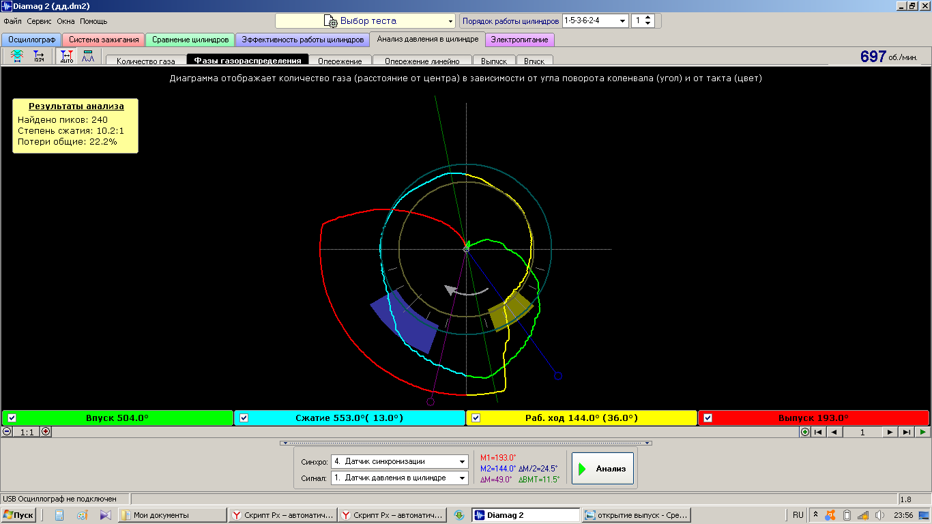The image size is (932, 524).
Task: Click the 1:1 zoom scale label
Action: 27,432
